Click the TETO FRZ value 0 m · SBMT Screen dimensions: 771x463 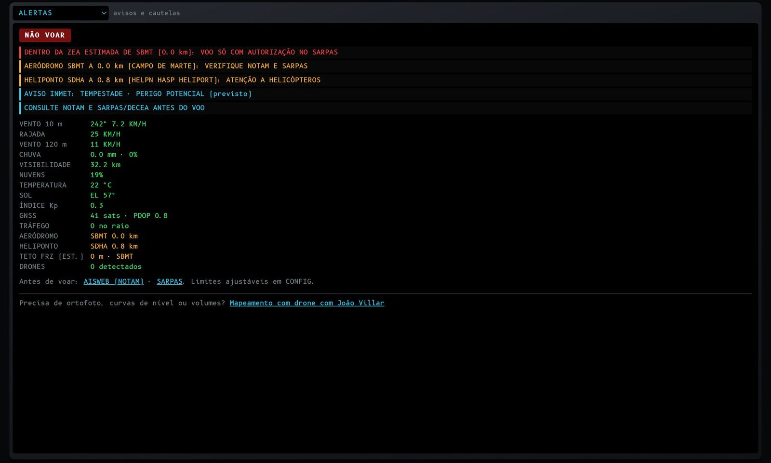(112, 256)
